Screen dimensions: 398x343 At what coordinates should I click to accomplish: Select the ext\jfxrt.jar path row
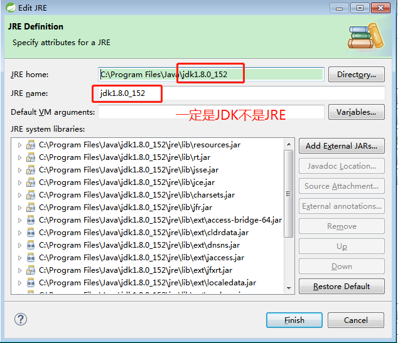click(x=136, y=270)
